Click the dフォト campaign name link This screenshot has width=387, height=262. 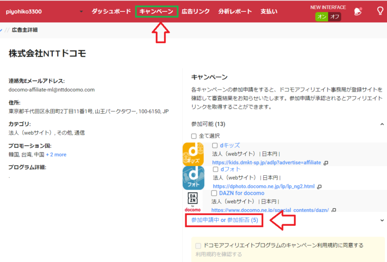tap(231, 170)
